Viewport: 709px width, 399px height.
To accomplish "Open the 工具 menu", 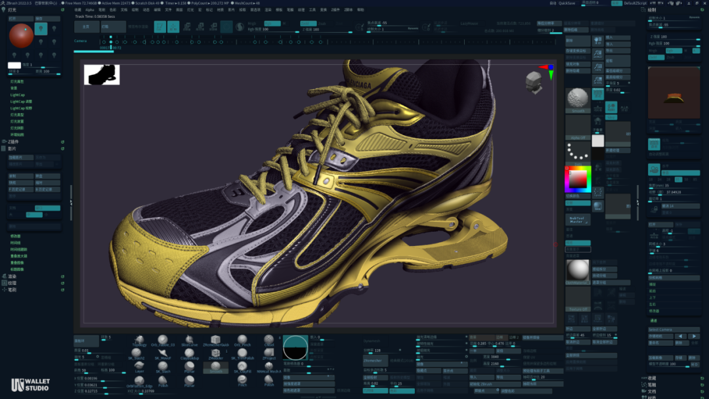I will coord(312,9).
